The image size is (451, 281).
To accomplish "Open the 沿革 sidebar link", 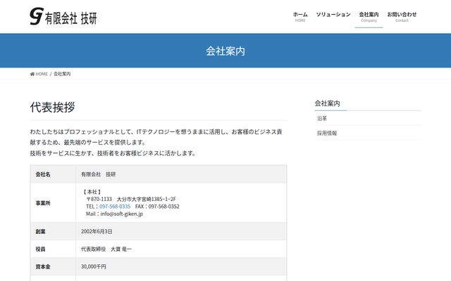I will [322, 118].
